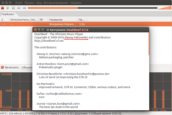
Task: Switch to the Плейлист tab
Action: click(x=8, y=14)
